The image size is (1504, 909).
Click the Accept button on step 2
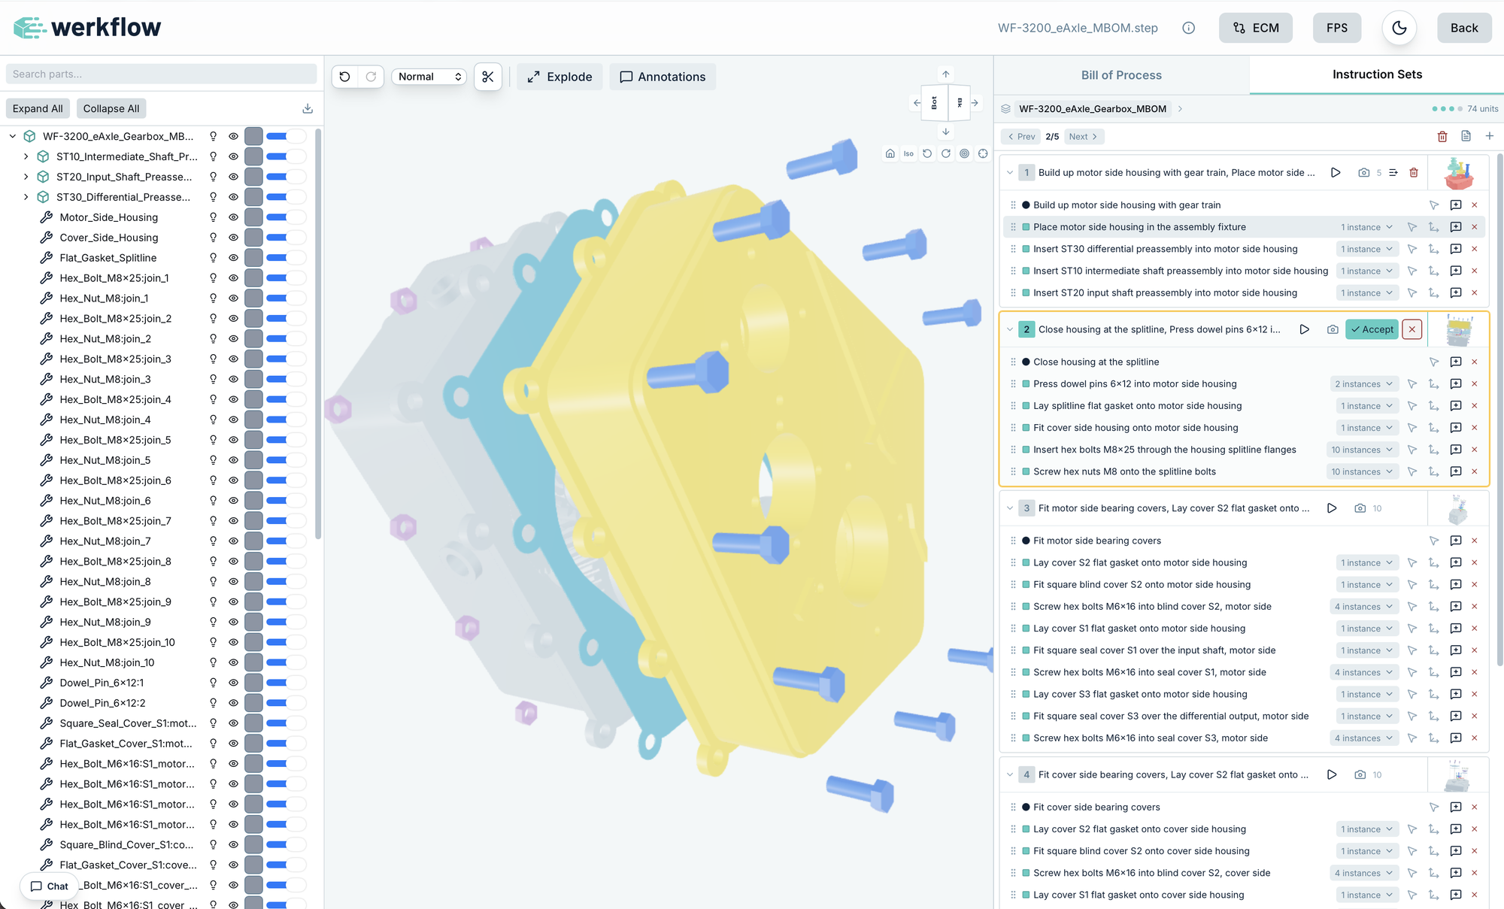click(x=1372, y=329)
